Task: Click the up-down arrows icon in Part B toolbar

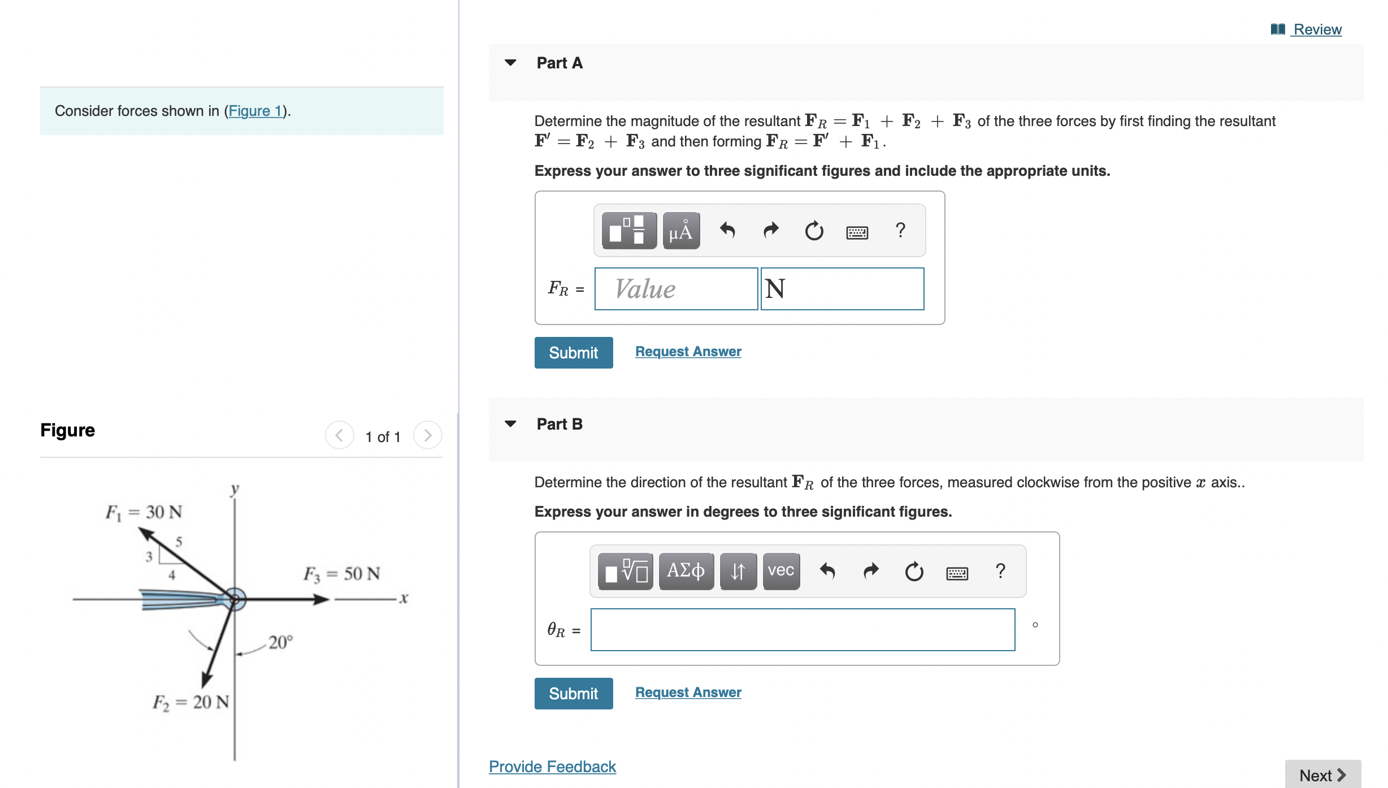Action: tap(738, 571)
